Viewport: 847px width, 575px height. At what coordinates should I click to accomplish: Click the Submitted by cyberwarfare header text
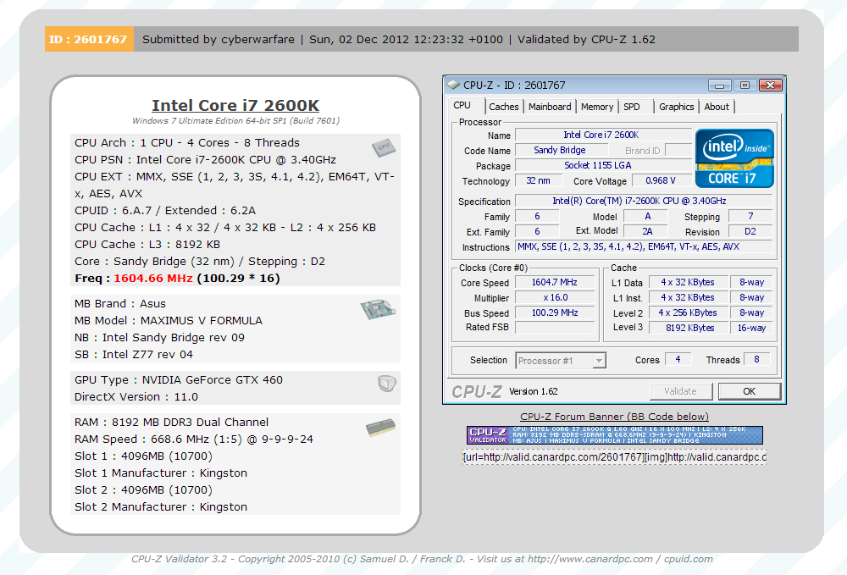pyautogui.click(x=219, y=40)
